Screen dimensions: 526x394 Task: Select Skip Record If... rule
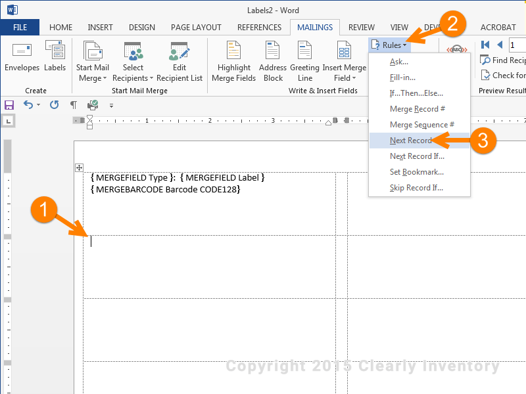(416, 188)
